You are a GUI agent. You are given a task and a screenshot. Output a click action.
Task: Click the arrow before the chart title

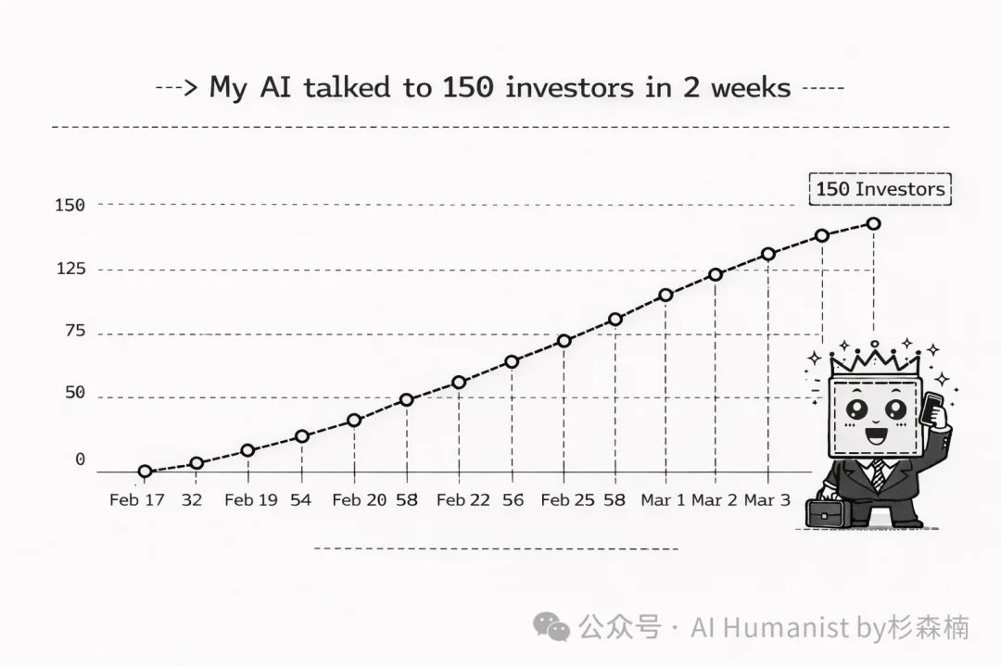click(x=176, y=88)
